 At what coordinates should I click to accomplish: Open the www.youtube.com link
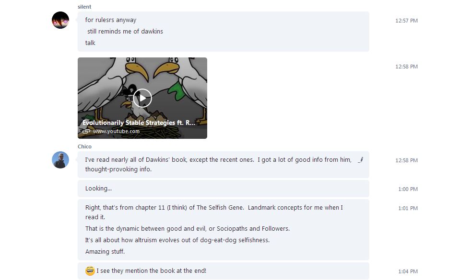[116, 131]
